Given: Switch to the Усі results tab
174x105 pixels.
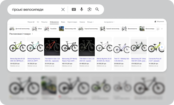Looking at the screenshot, I should pos(38,22).
